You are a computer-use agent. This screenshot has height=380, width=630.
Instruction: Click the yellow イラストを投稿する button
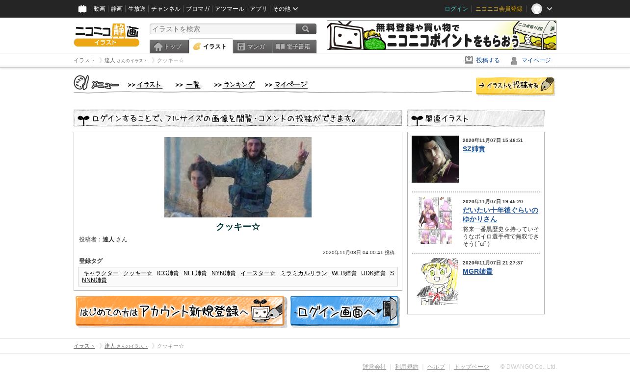pyautogui.click(x=515, y=86)
